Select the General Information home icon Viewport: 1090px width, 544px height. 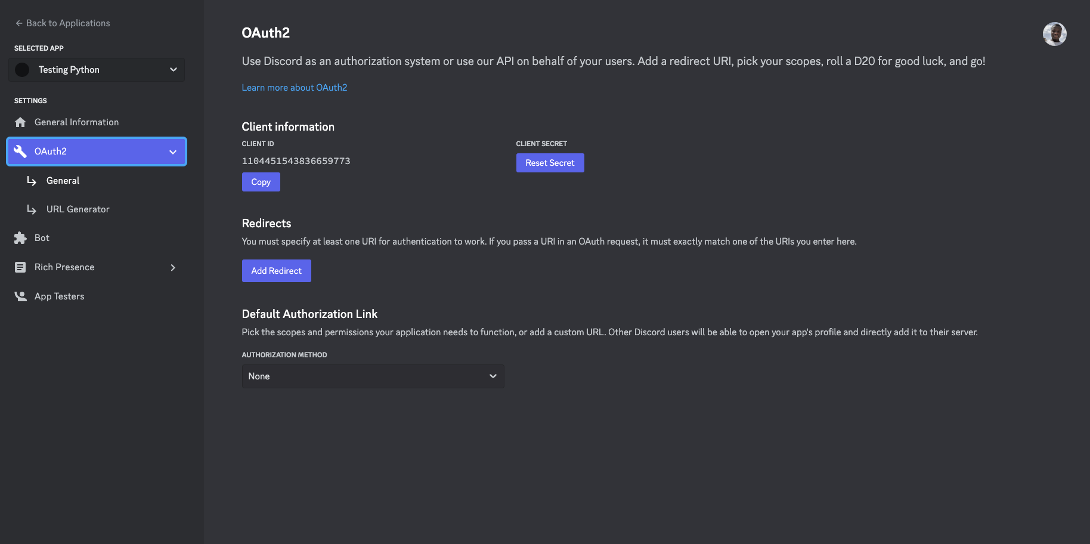coord(20,122)
